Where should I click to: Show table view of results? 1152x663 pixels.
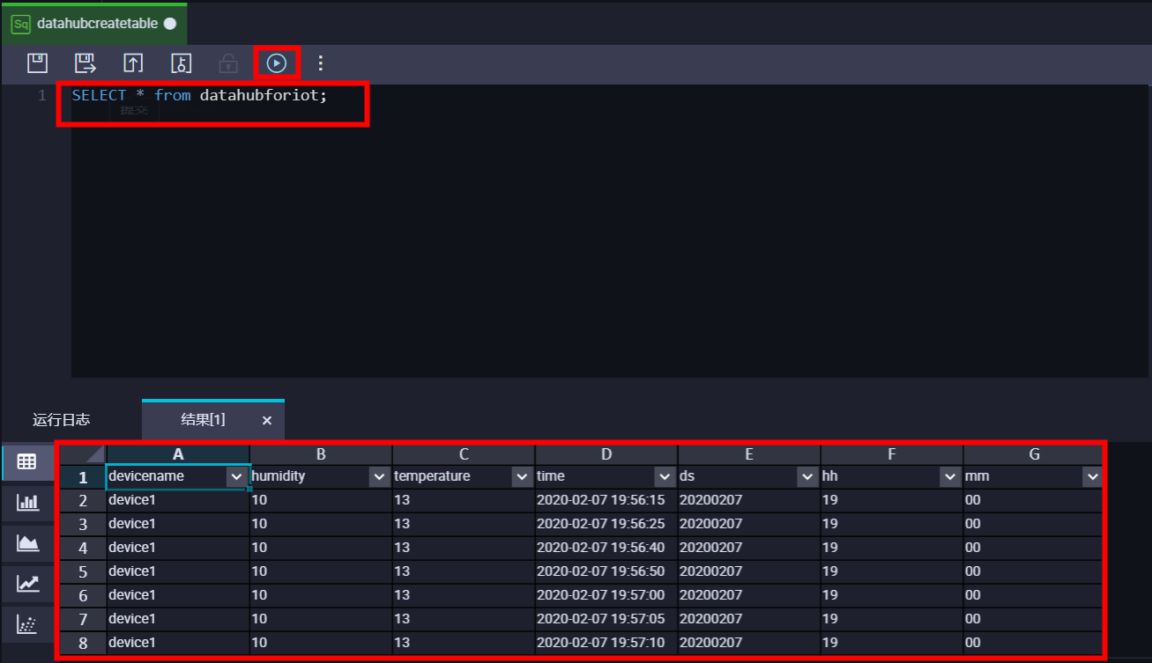pyautogui.click(x=27, y=461)
